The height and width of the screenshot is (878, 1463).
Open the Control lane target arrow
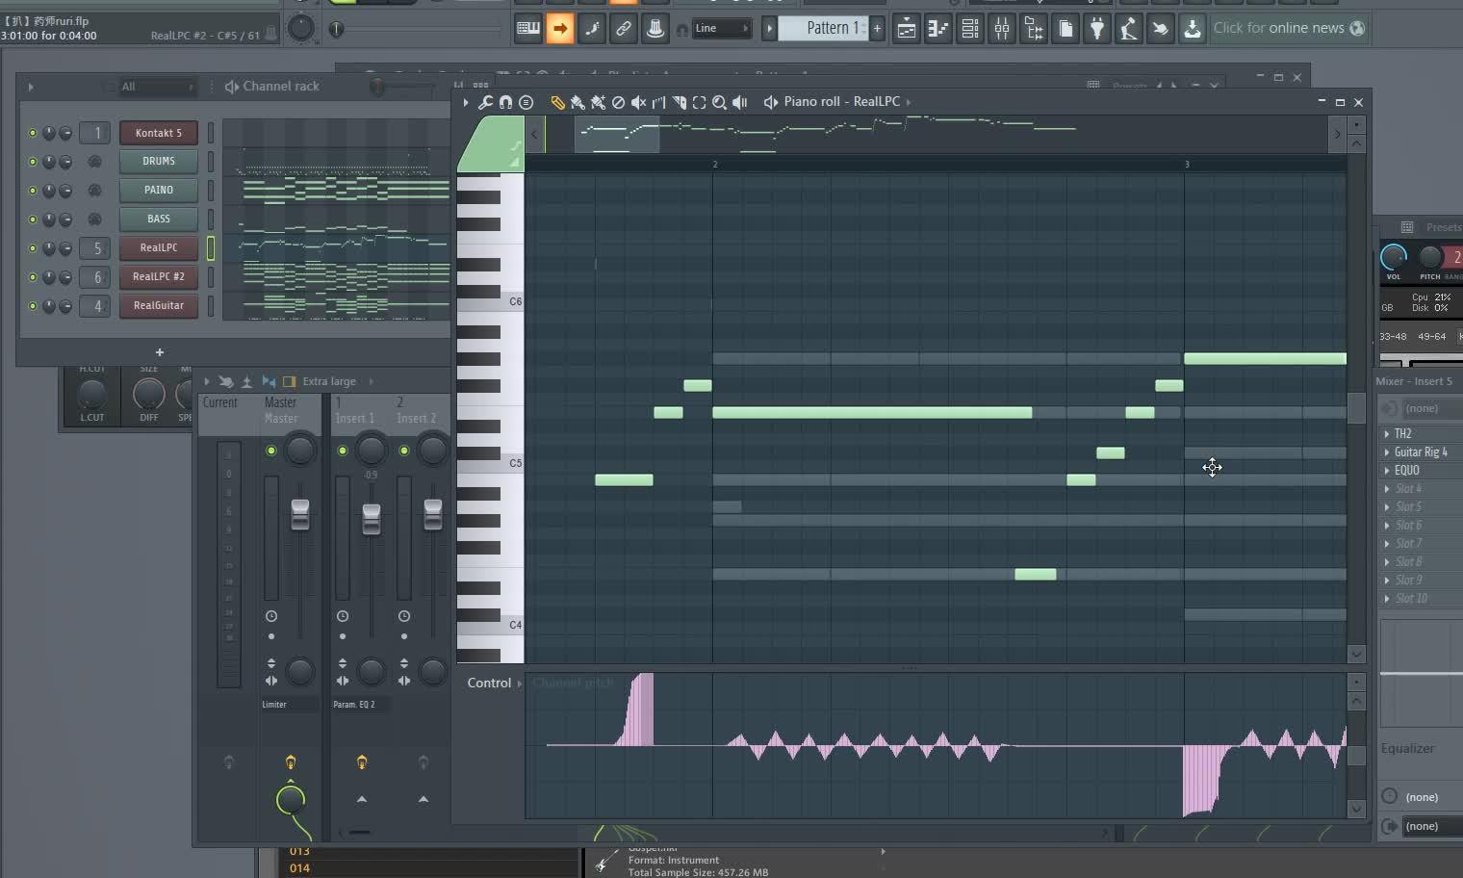(520, 684)
